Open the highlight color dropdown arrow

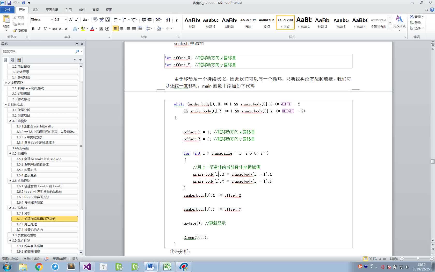[x=87, y=29]
